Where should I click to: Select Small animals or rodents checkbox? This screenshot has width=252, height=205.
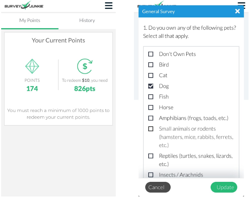(x=151, y=129)
